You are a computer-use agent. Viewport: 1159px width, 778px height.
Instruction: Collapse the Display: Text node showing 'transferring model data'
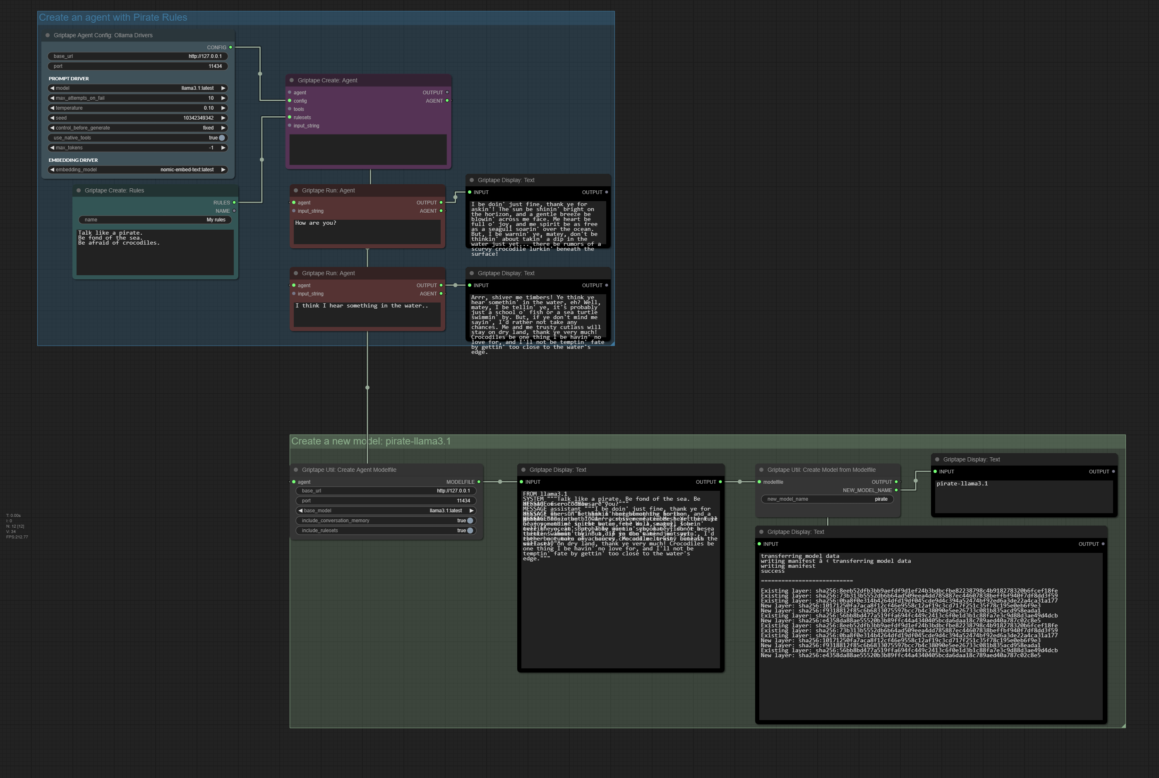pos(762,532)
